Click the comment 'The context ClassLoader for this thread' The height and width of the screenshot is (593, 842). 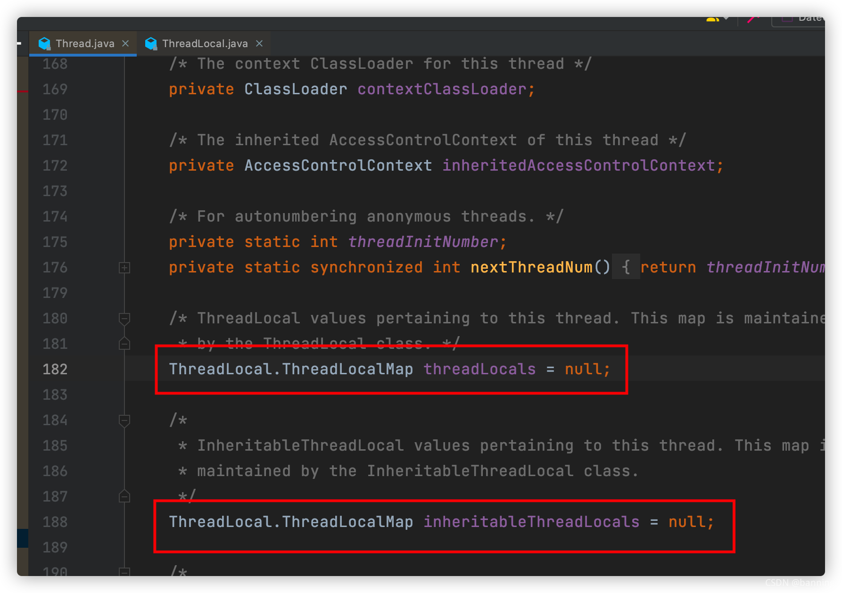click(x=380, y=64)
